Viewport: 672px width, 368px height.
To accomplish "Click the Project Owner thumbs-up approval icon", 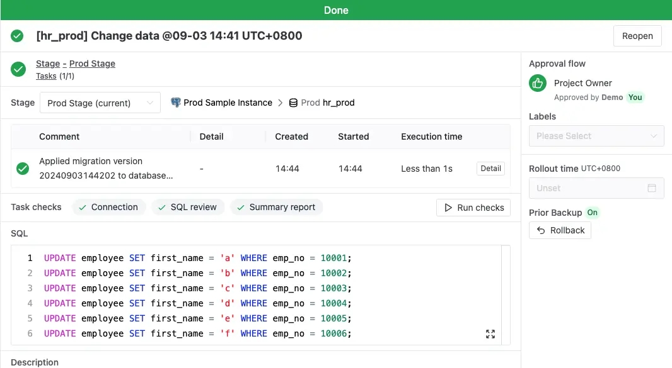I will point(538,83).
